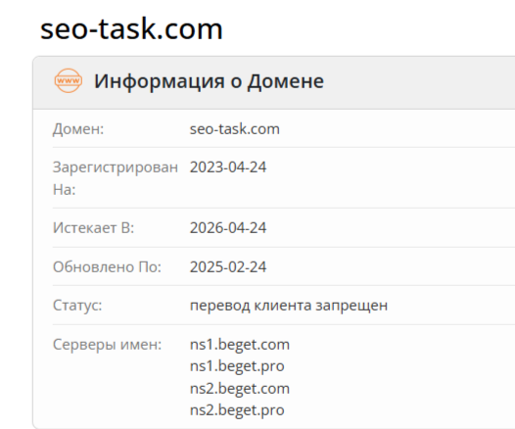
Task: Click the 'Истекает В:' label
Action: coord(94,227)
